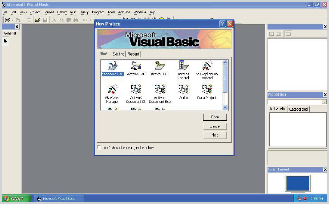The height and width of the screenshot is (204, 330).
Task: Select the ActiveX DLL project icon
Action: pyautogui.click(x=160, y=65)
